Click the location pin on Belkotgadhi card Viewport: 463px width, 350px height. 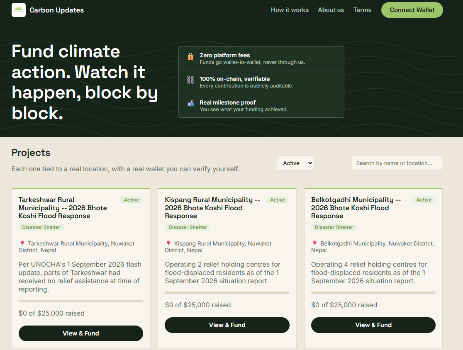click(315, 243)
